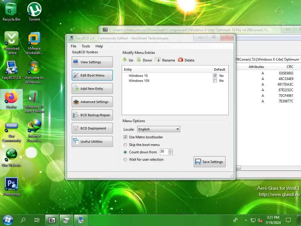Select the Windows 10 Aero Edition icon
This screenshot has width=301, height=226.
point(34,102)
